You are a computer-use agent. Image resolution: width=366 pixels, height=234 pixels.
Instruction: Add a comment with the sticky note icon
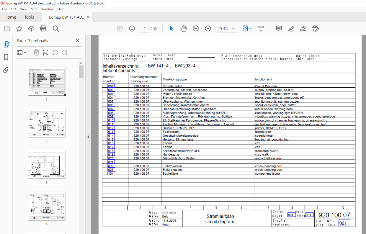[279, 29]
